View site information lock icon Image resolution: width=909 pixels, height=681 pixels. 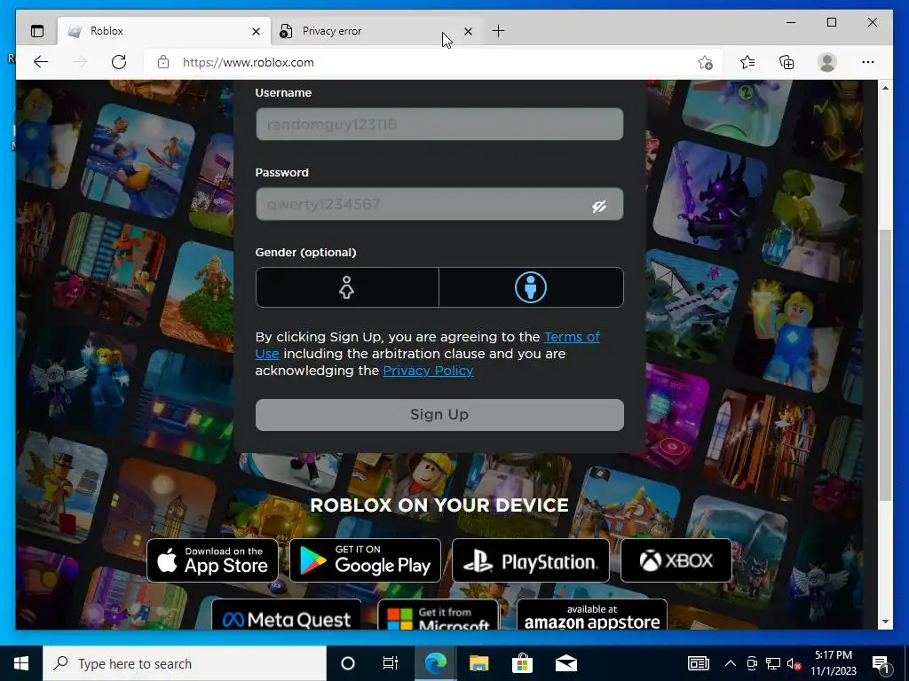tap(163, 62)
